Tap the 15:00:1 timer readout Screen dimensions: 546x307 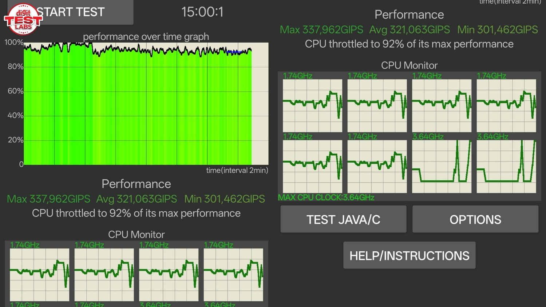pos(202,12)
